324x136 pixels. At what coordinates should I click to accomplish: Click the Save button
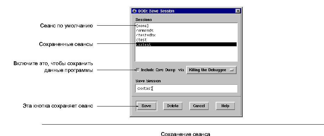146,106
